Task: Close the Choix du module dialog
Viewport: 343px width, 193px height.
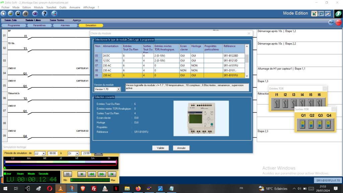Action: [x=249, y=33]
